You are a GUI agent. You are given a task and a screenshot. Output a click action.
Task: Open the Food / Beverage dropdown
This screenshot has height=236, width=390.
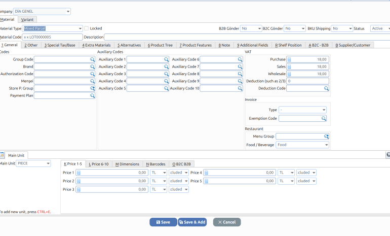(302, 145)
